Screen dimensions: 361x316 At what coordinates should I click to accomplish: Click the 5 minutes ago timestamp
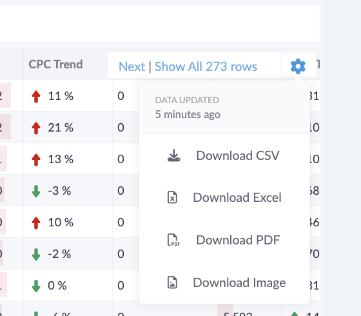188,115
